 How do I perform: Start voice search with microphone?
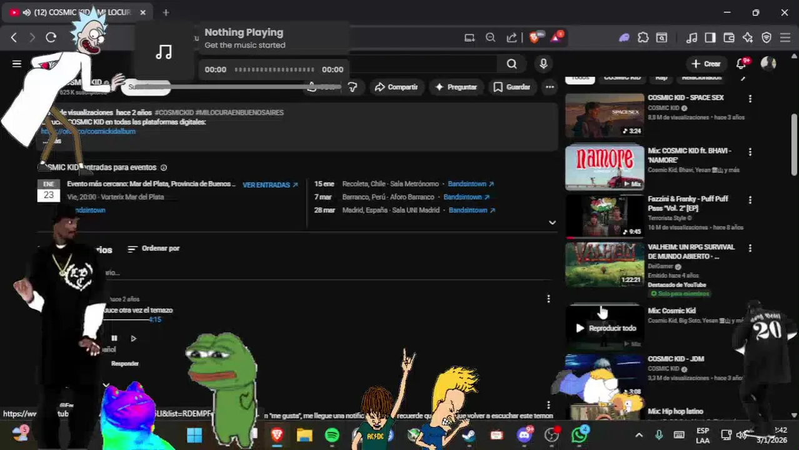(x=543, y=64)
